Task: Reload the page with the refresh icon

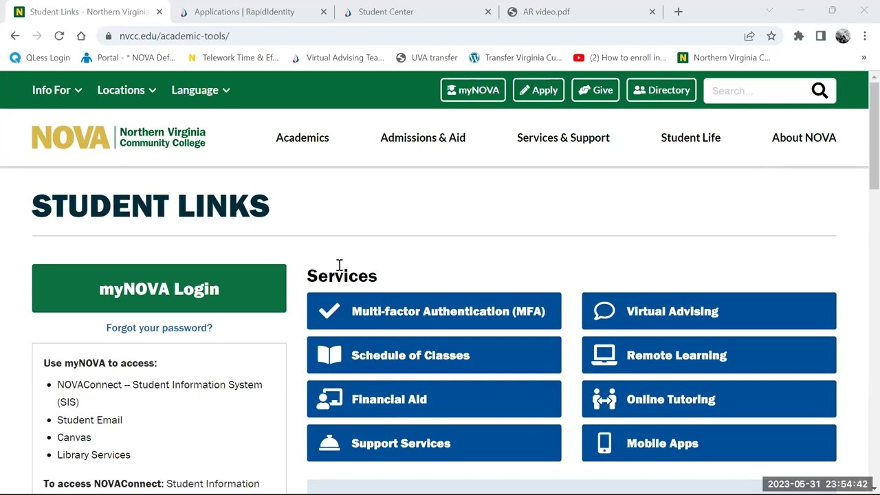Action: click(59, 36)
